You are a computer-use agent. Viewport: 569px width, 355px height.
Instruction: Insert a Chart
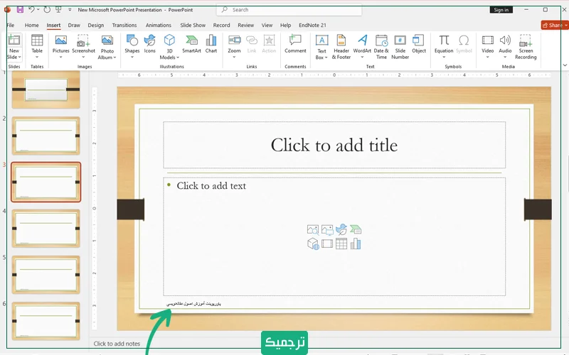click(x=211, y=44)
